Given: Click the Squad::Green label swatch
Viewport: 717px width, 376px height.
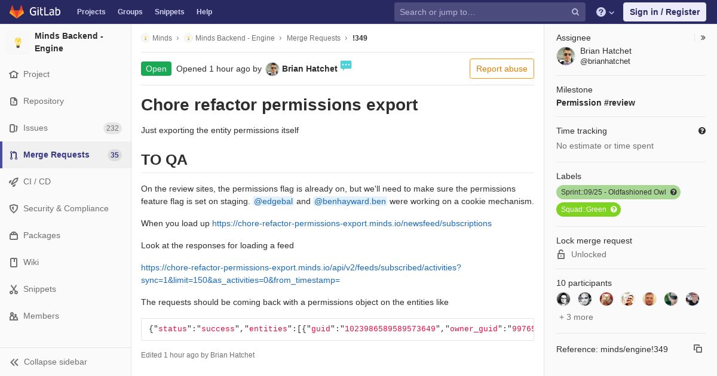Looking at the screenshot, I should pyautogui.click(x=583, y=209).
